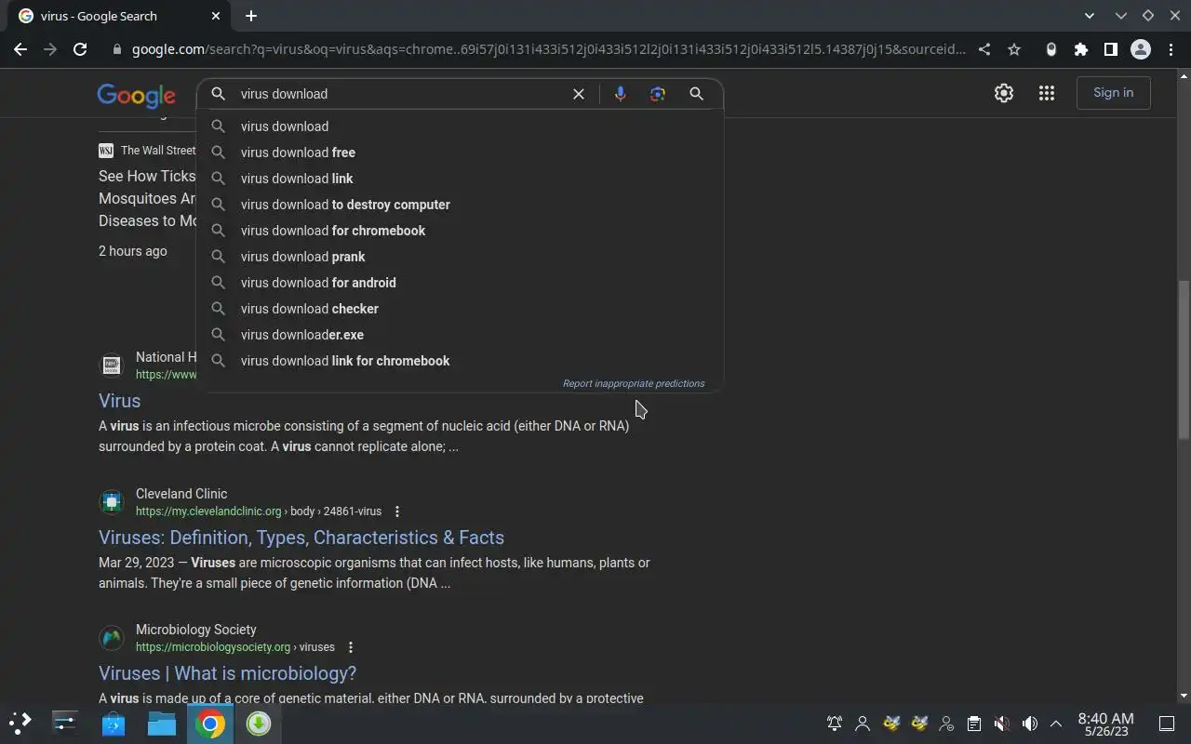
Task: Open the address bar URL field
Action: click(548, 49)
